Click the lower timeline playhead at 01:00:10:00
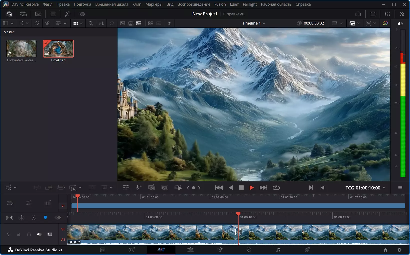The width and height of the screenshot is (410, 255). point(238,214)
